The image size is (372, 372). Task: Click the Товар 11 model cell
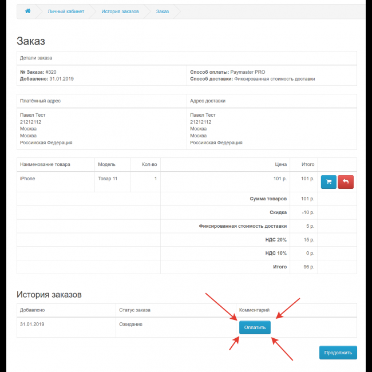click(108, 179)
